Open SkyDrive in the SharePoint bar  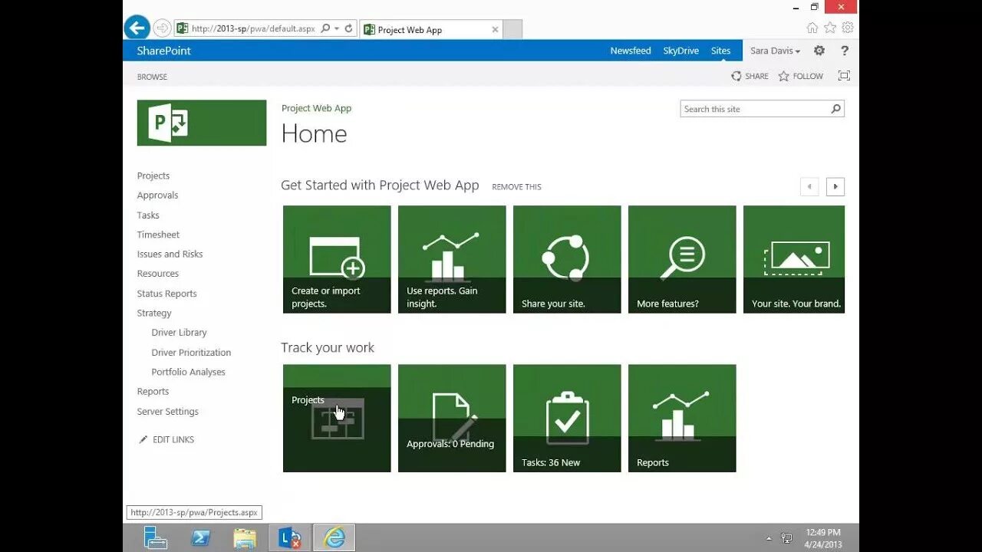point(681,51)
